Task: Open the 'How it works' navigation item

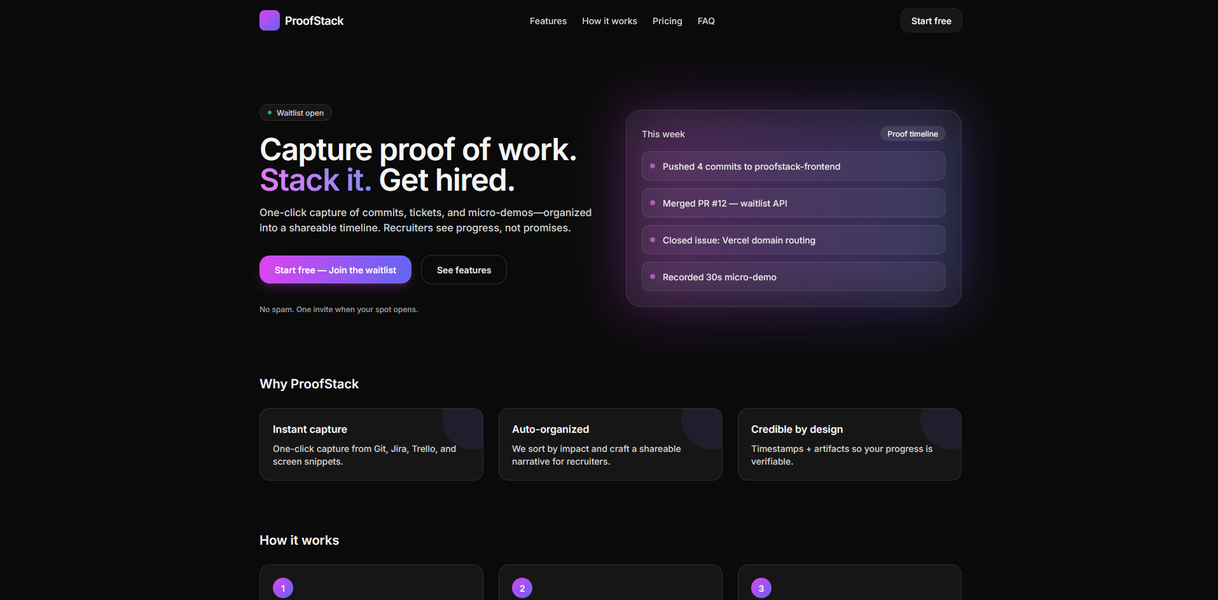Action: [609, 20]
